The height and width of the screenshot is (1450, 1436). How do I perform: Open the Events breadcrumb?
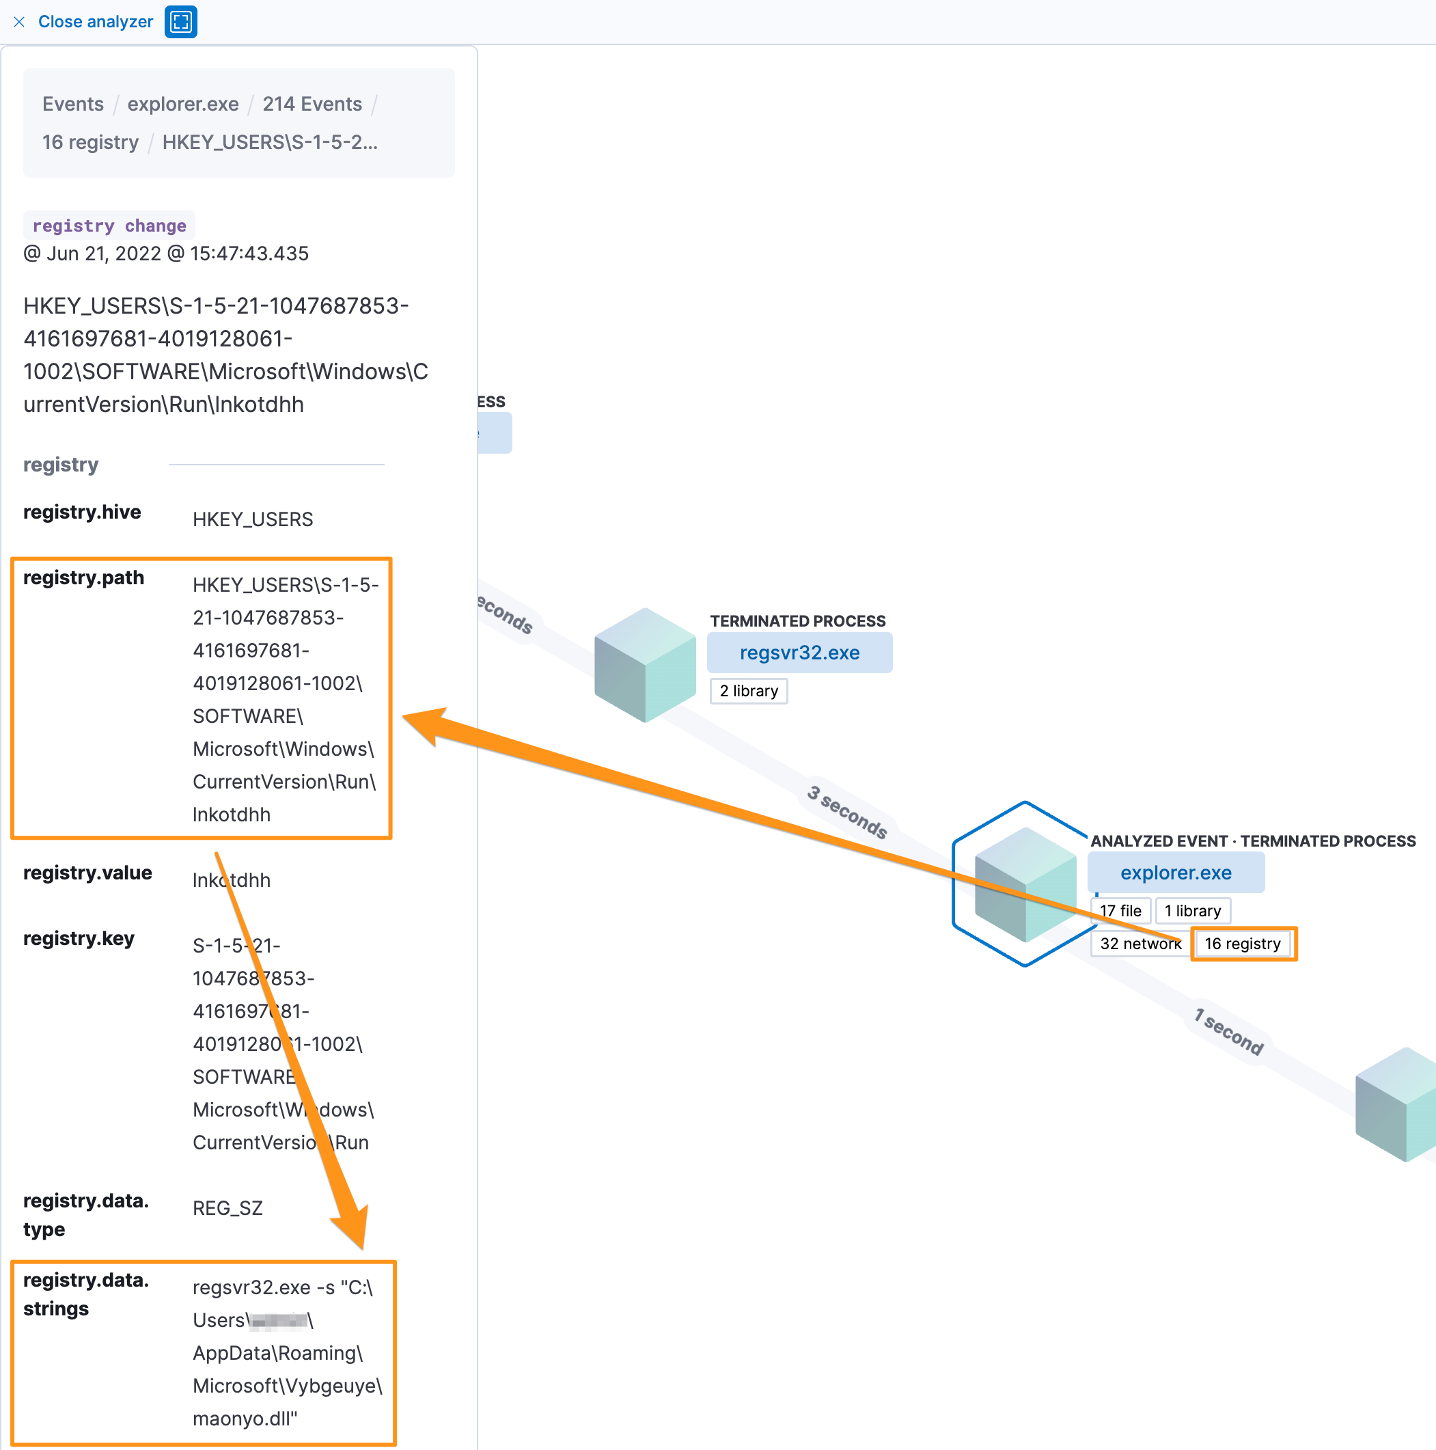pos(73,104)
